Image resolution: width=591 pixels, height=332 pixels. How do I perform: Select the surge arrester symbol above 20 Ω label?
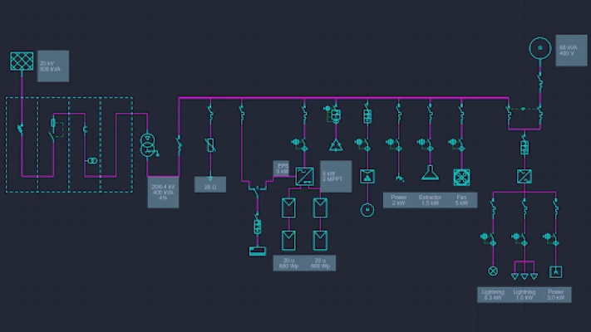(210, 145)
